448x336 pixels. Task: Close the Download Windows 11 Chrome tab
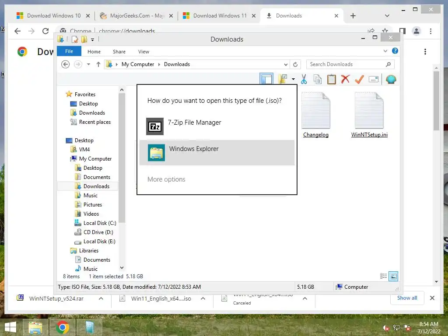click(254, 16)
